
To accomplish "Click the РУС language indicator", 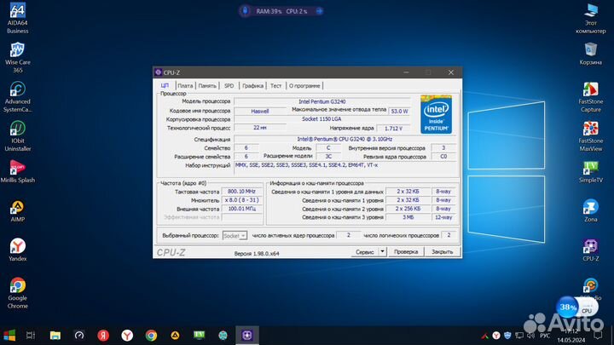I will click(x=545, y=336).
